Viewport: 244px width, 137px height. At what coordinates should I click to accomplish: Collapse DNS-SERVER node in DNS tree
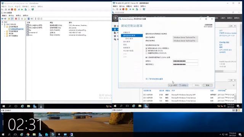point(2,24)
